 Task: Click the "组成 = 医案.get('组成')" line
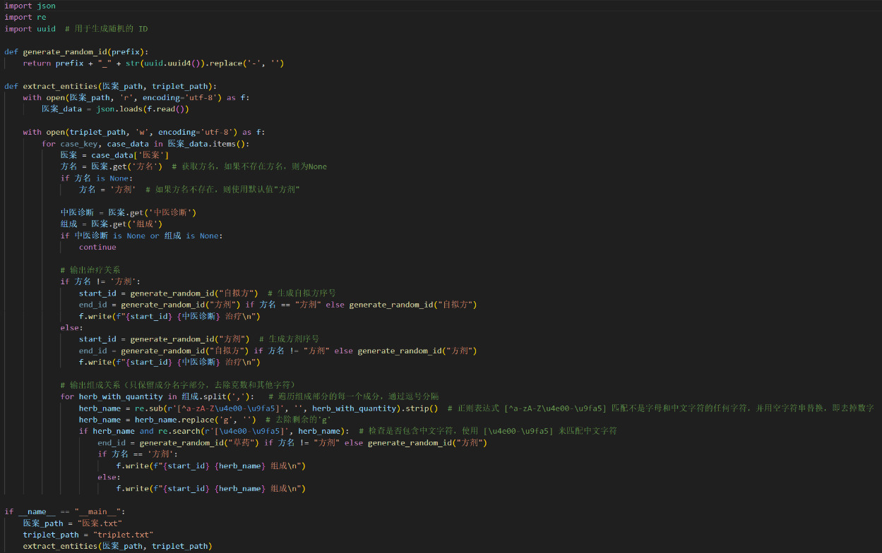(x=112, y=224)
